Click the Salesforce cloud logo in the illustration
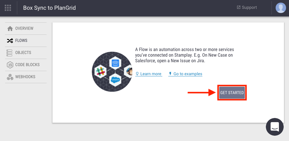 (x=115, y=80)
